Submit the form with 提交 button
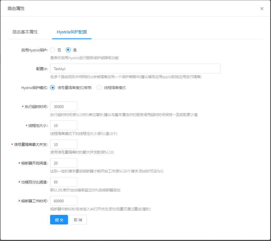 [x=59, y=220]
